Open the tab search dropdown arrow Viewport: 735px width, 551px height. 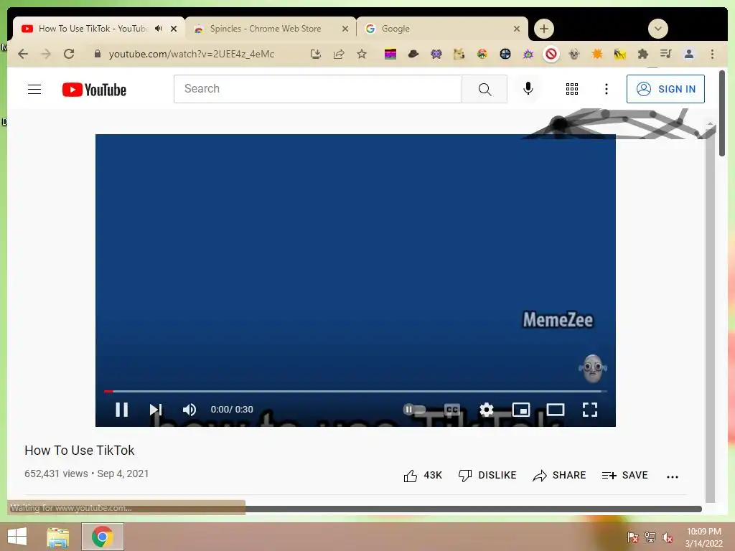[x=658, y=29]
